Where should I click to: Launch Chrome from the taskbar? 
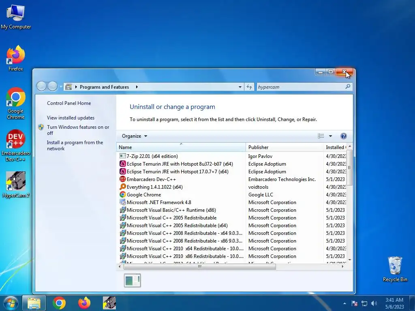(x=59, y=303)
